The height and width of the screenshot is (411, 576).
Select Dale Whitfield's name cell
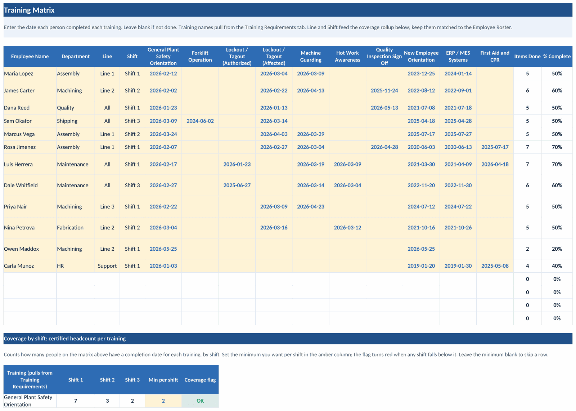30,186
